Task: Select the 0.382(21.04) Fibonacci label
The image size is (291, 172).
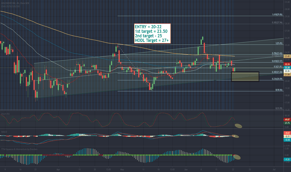Action: (277, 72)
